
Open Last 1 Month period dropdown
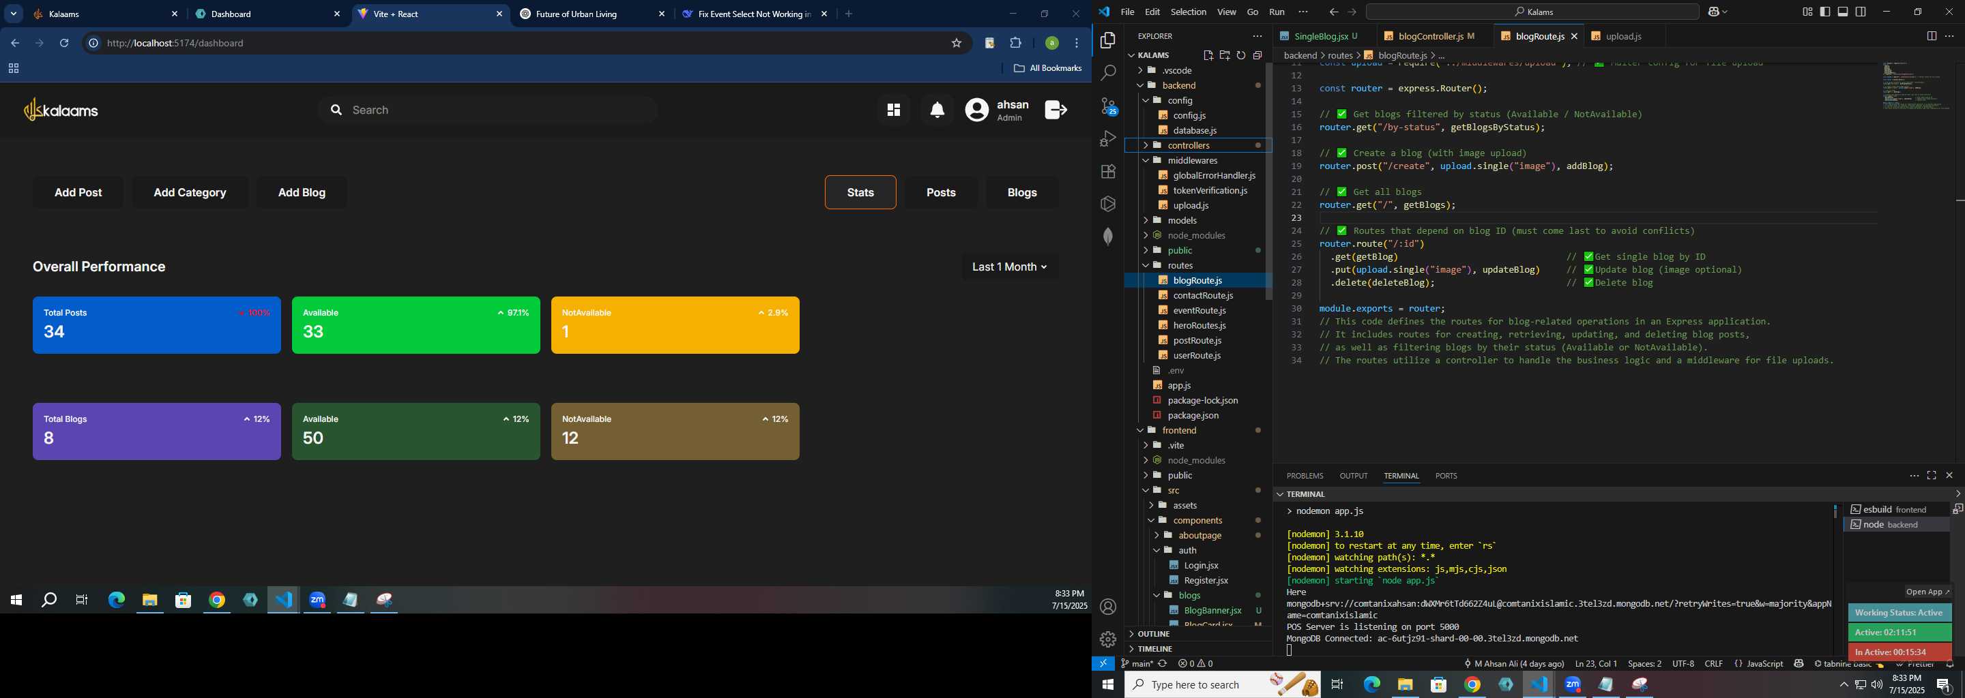coord(1009,267)
